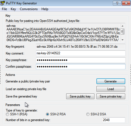The width and height of the screenshot is (131, 126).
Task: Click the number of bits field
Action: 114,120
